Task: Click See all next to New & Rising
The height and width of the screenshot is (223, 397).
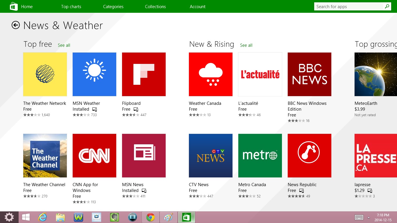Action: [246, 45]
